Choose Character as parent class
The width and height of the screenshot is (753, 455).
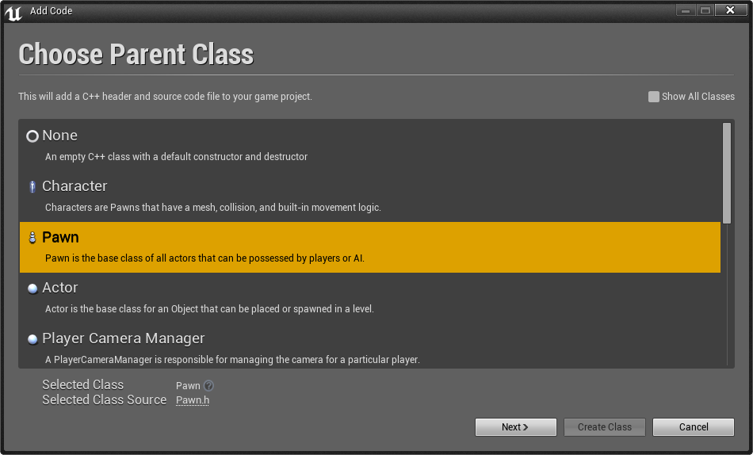point(370,197)
